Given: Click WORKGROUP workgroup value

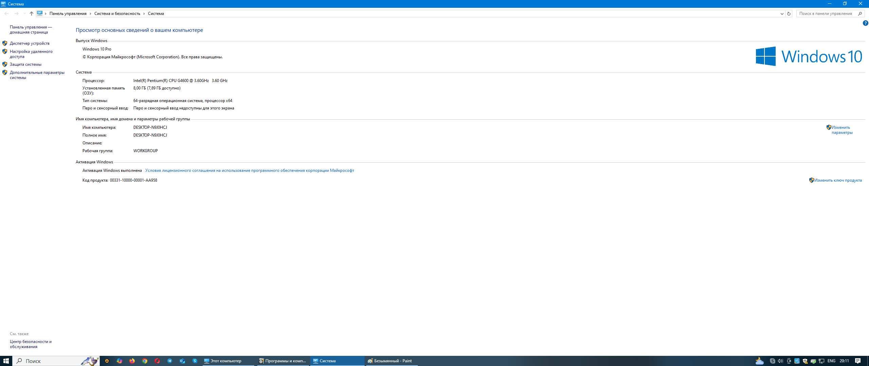Looking at the screenshot, I should 145,151.
